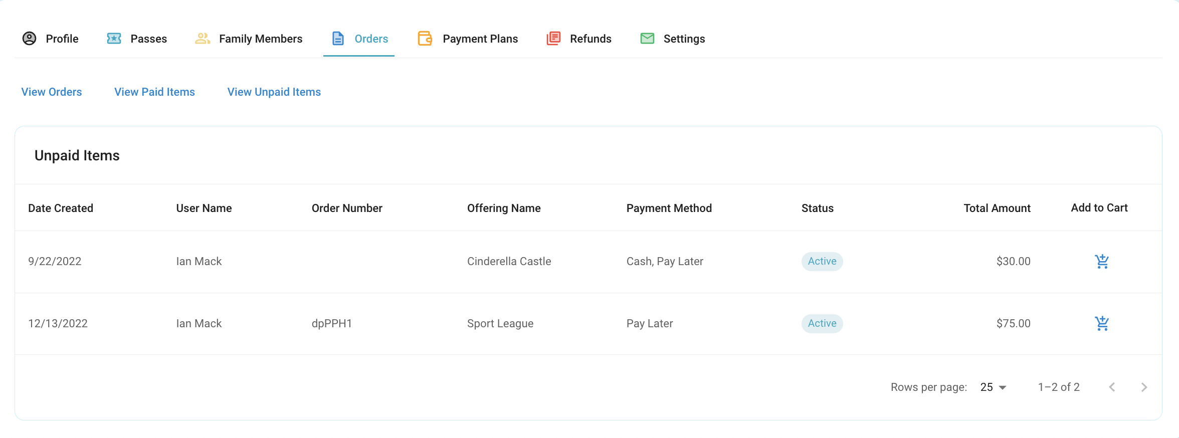This screenshot has height=438, width=1179.
Task: Click the Refunds receipt icon
Action: coord(553,39)
